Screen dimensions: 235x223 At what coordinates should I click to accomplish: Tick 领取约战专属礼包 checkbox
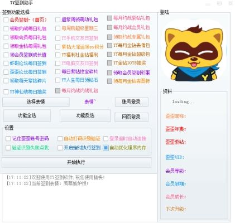(x=109, y=37)
